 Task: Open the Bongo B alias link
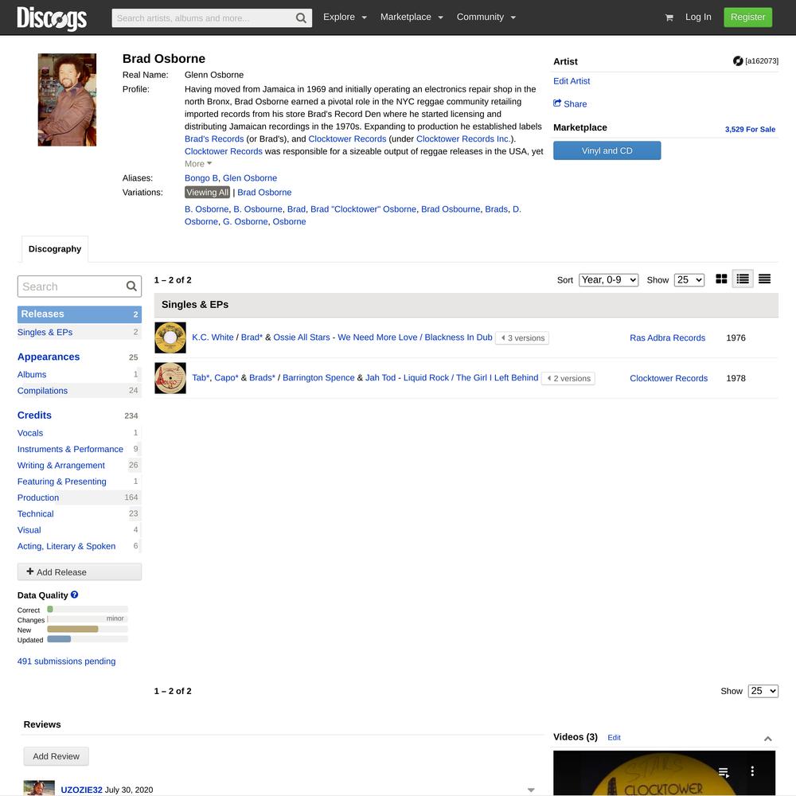pyautogui.click(x=201, y=178)
